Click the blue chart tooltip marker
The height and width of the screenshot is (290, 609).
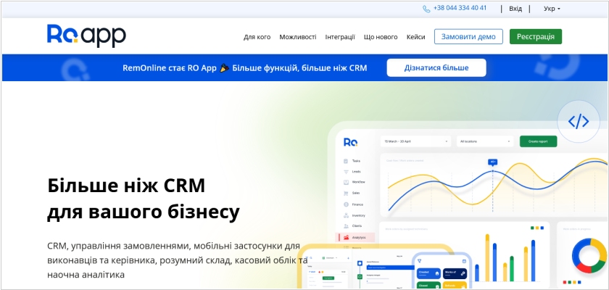493,162
